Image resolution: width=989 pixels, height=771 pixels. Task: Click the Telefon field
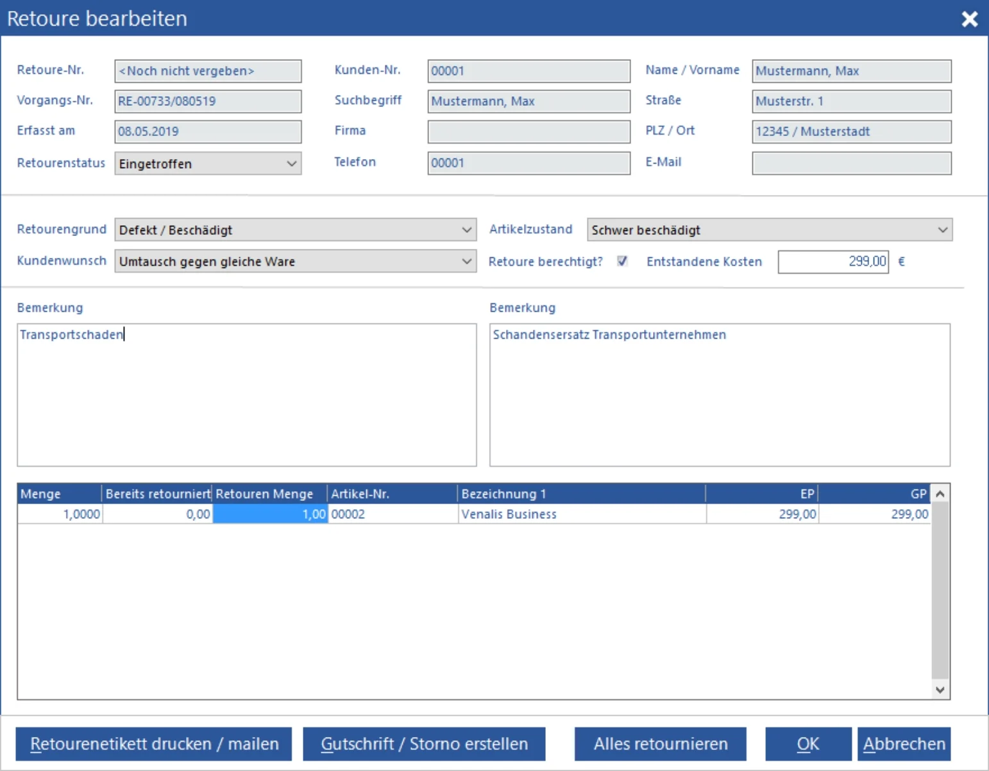[529, 163]
